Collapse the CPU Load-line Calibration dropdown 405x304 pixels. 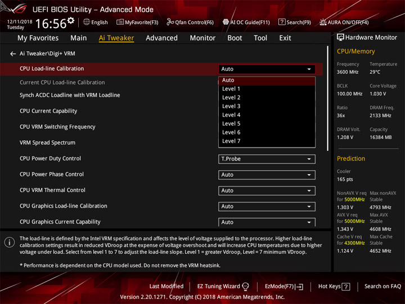tap(267, 69)
